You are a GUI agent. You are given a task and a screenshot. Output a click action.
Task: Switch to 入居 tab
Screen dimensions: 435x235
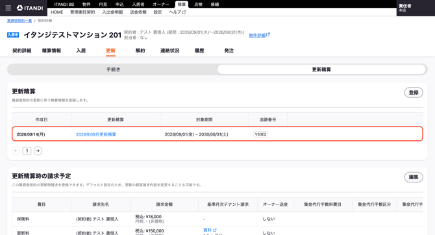[81, 51]
